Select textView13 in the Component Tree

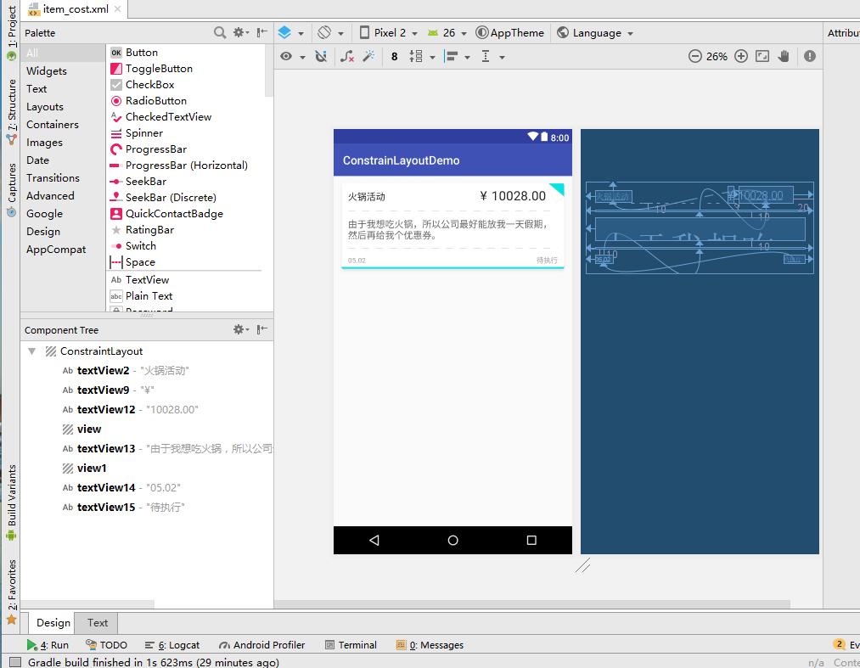106,449
